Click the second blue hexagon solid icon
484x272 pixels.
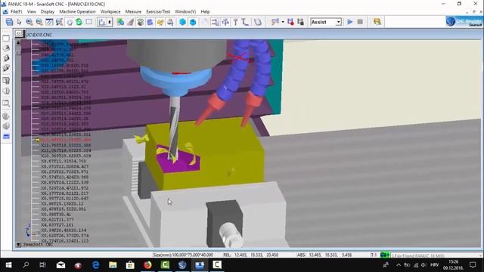click(x=193, y=22)
